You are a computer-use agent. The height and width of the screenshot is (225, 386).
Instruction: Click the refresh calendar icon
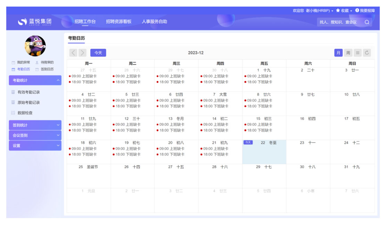tap(367, 53)
